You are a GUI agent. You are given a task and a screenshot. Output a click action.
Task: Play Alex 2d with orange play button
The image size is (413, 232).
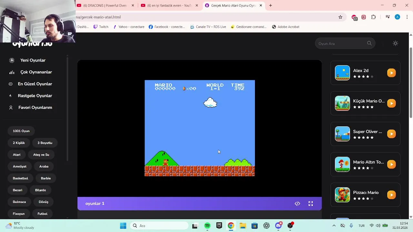tap(391, 73)
